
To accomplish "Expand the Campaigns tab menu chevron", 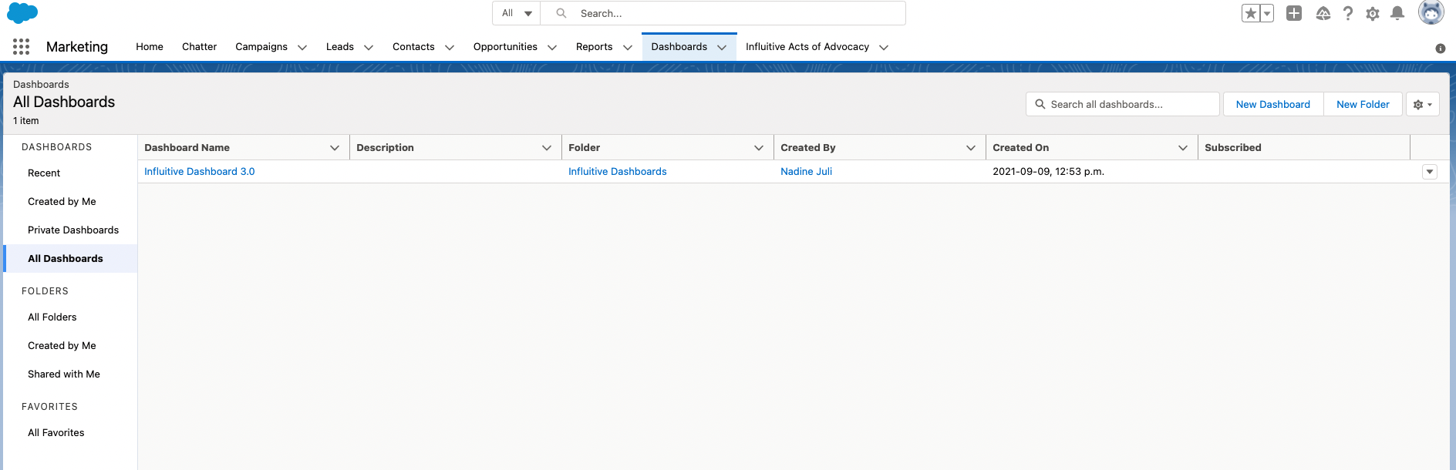I will click(302, 47).
